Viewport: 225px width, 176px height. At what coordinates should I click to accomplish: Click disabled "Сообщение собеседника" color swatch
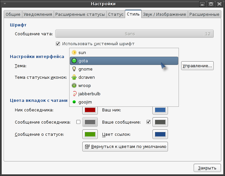(x=90, y=122)
